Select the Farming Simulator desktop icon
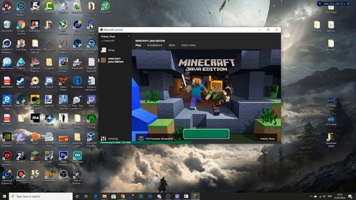Image resolution: width=356 pixels, height=200 pixels. [63, 65]
